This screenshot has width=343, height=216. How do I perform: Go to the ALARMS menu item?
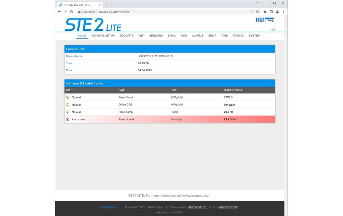coord(198,35)
